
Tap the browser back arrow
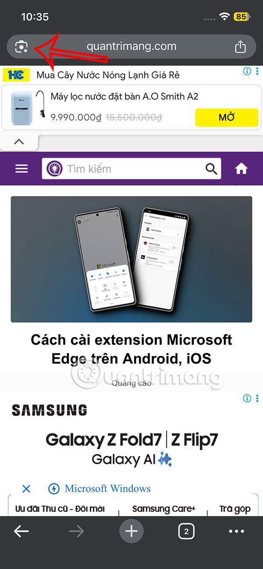pyautogui.click(x=21, y=531)
